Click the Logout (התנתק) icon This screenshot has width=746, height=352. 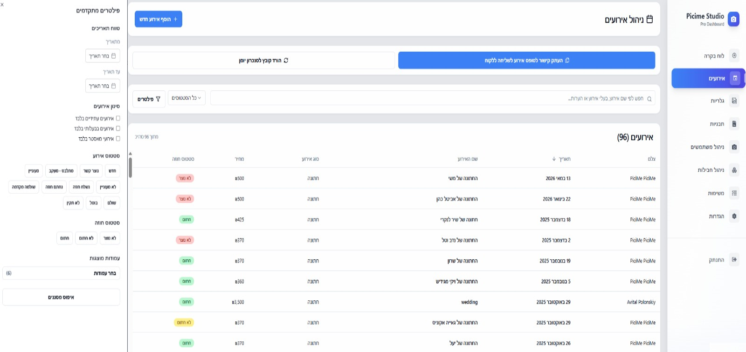point(734,260)
